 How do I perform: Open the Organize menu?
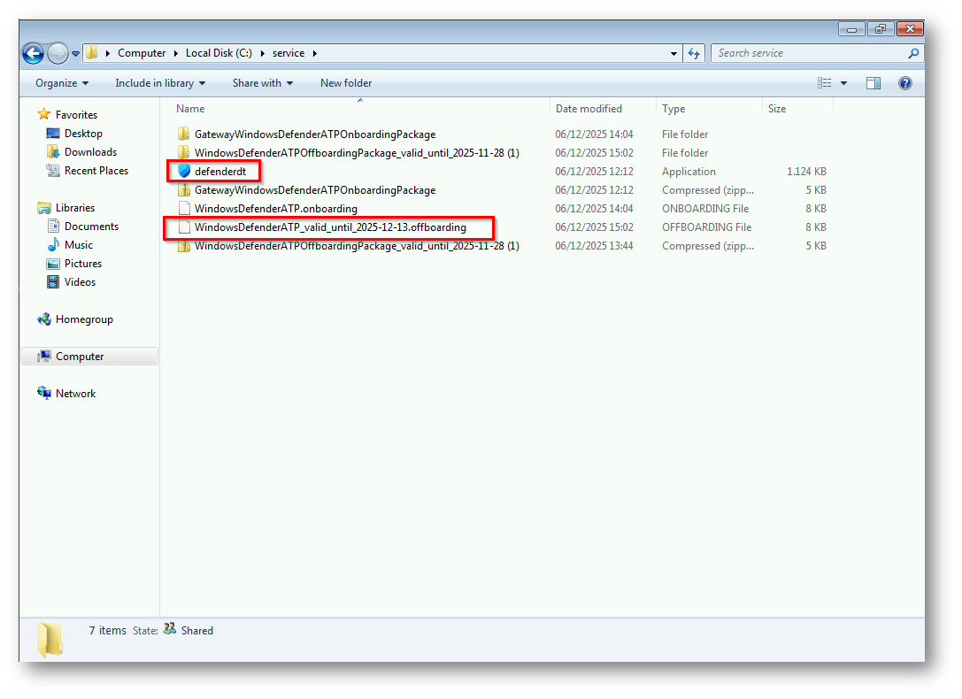pyautogui.click(x=62, y=83)
